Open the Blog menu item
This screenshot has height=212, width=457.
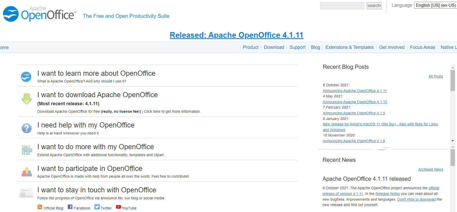(x=315, y=47)
